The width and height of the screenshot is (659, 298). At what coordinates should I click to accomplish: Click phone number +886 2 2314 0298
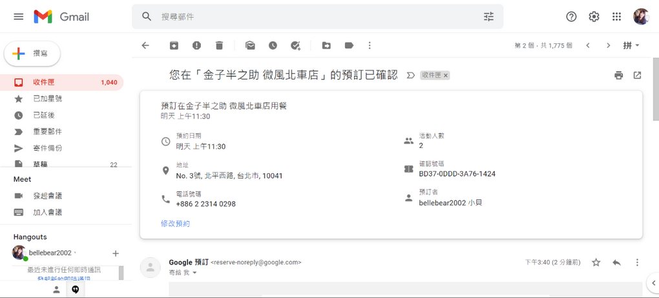coord(206,204)
